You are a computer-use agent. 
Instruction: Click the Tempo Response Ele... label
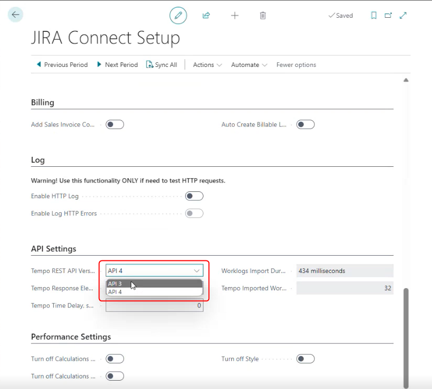pos(62,288)
